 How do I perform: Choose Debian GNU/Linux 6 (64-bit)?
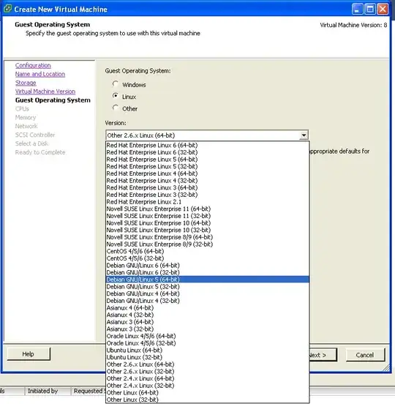(x=207, y=266)
